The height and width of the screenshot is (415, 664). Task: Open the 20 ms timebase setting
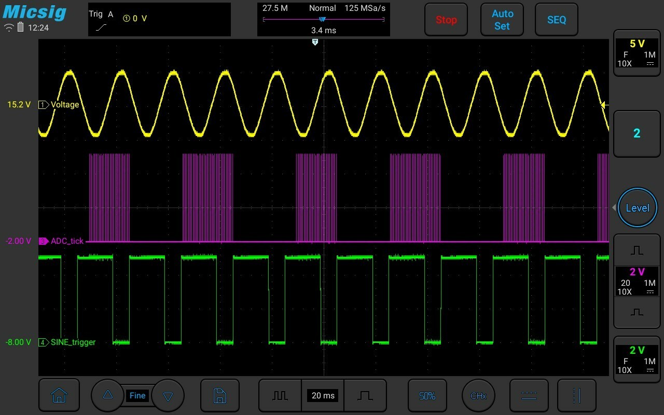click(323, 396)
